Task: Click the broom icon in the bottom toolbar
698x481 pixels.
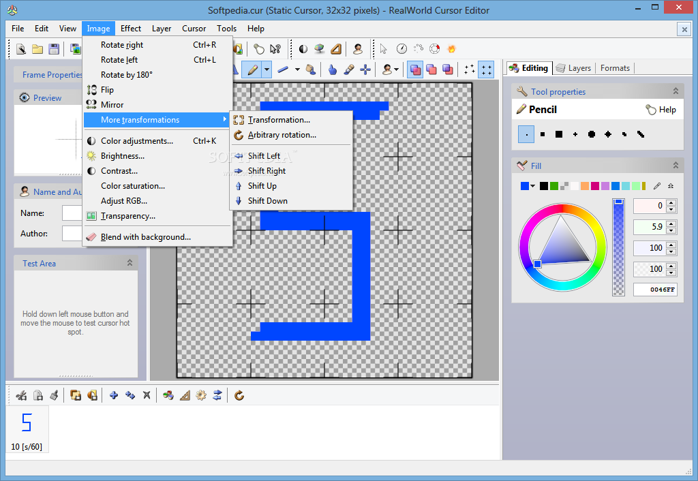Action: (55, 395)
